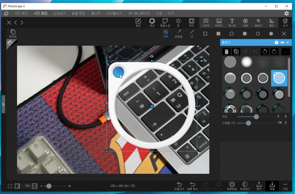Image resolution: width=295 pixels, height=194 pixels.
Task: Close the object toolbar with X
Action: point(284,34)
